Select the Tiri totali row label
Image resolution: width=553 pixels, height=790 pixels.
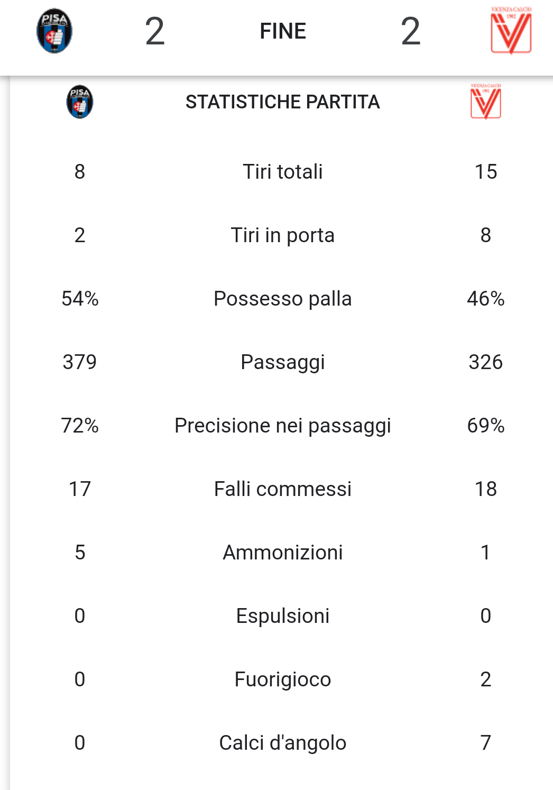[x=283, y=171]
